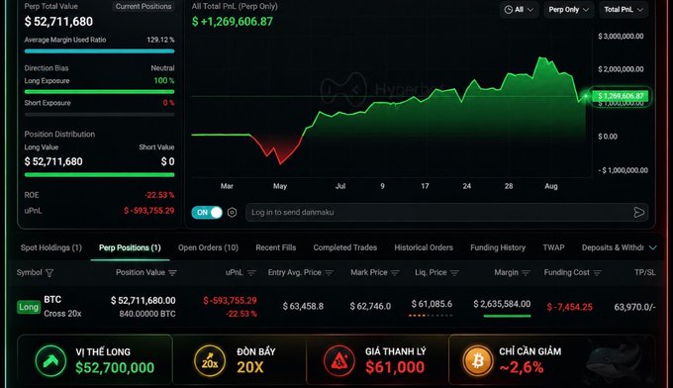The width and height of the screenshot is (673, 388).
Task: Open the All time range dropdown
Action: coord(519,10)
